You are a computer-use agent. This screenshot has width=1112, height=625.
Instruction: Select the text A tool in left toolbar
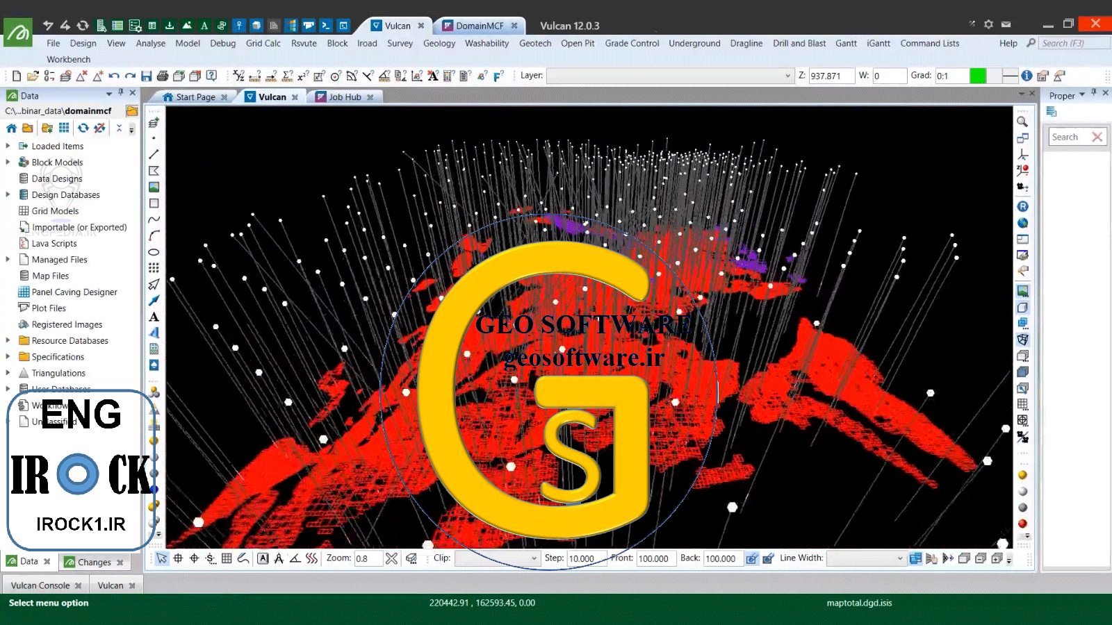coord(154,317)
